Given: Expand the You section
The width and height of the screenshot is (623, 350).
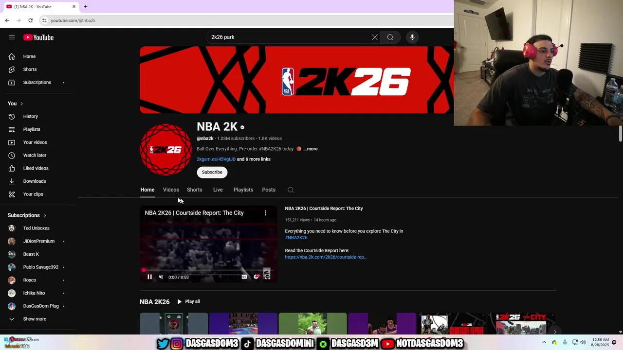Looking at the screenshot, I should (16, 104).
